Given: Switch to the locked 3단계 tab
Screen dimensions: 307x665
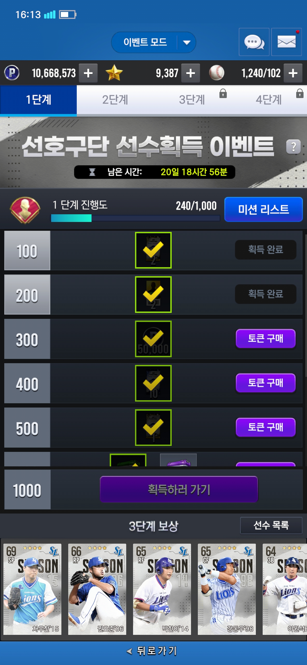Looking at the screenshot, I should coord(192,100).
